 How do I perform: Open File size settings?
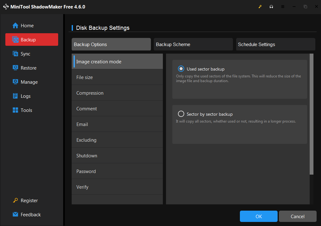(x=117, y=77)
